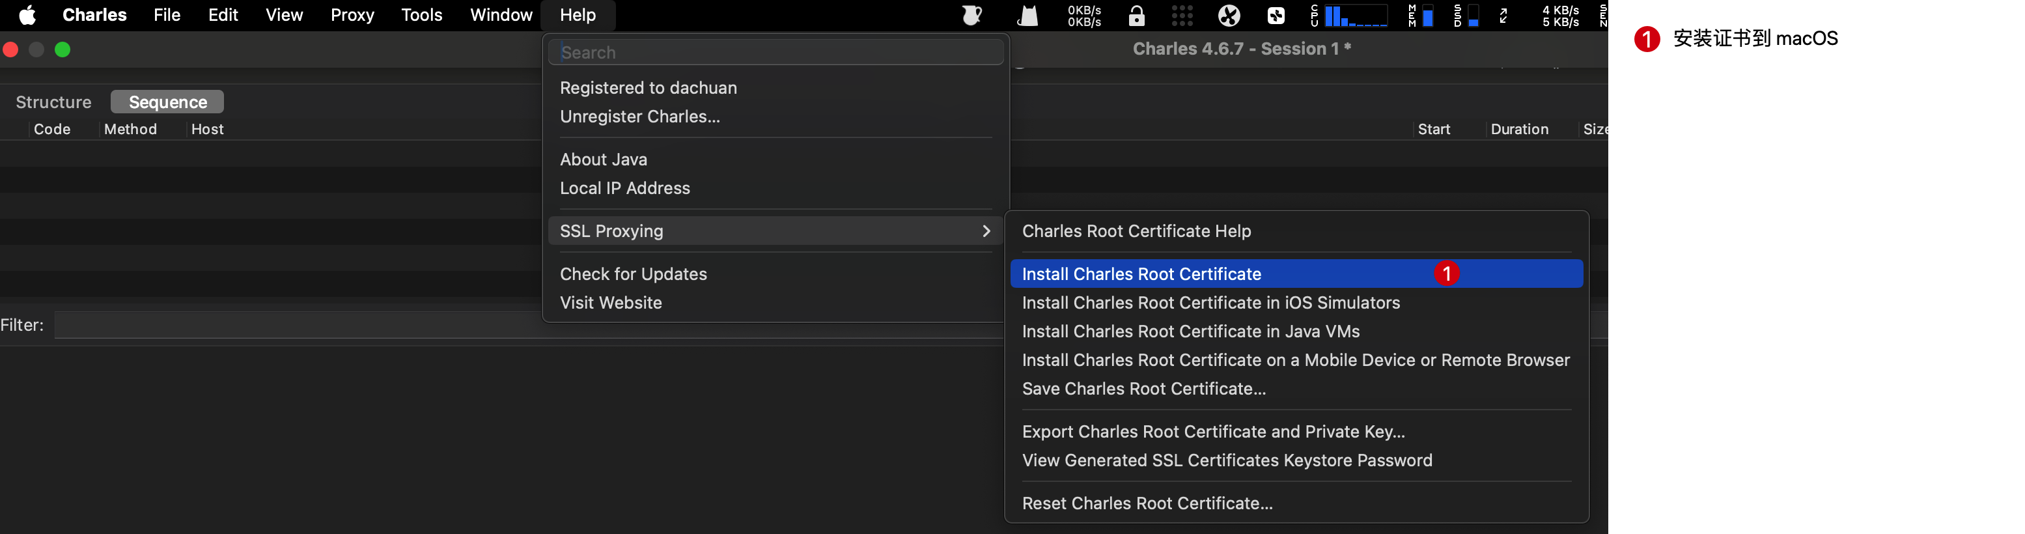Open the Charles application menu
The image size is (2025, 534).
click(x=94, y=15)
